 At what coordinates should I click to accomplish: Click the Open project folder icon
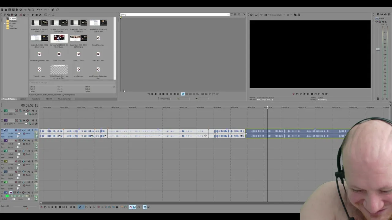(x=6, y=9)
